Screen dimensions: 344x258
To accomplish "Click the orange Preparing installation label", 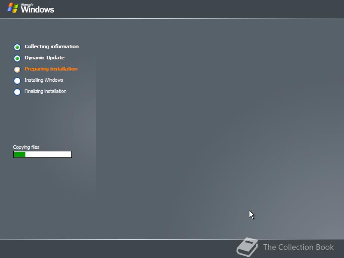I will click(51, 69).
